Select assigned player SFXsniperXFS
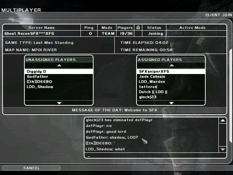Screen dimensions: 233x175 (x=171, y=71)
